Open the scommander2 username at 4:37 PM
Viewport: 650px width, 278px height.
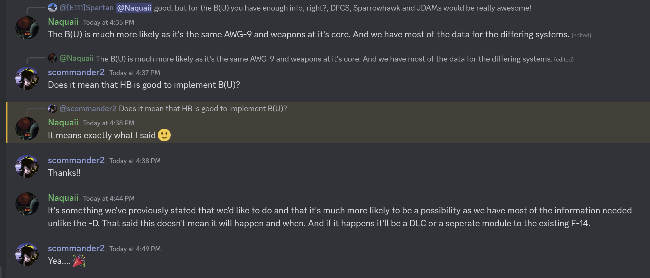tap(76, 72)
